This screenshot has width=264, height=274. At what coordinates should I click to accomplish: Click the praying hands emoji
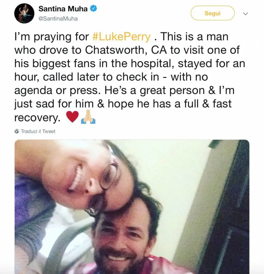(88, 117)
